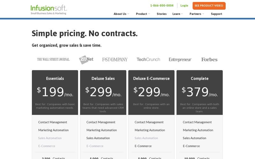Screen dimensions: 255x159
Task: Open the Partners dropdown menu
Action: coord(197,14)
